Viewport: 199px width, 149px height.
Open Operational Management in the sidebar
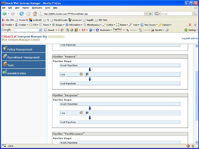[23, 57]
